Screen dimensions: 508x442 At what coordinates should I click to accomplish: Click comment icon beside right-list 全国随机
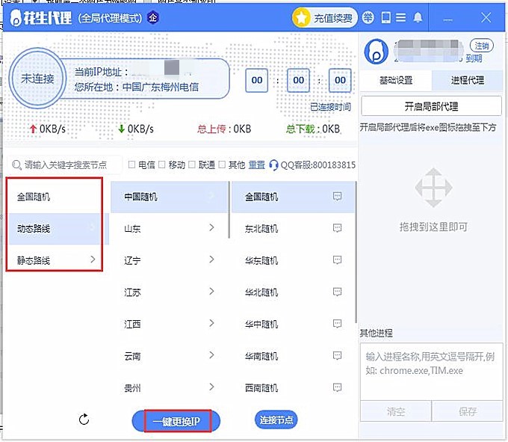(x=337, y=196)
